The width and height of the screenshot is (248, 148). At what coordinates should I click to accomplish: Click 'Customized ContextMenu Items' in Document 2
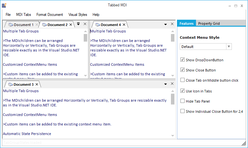click(30, 64)
